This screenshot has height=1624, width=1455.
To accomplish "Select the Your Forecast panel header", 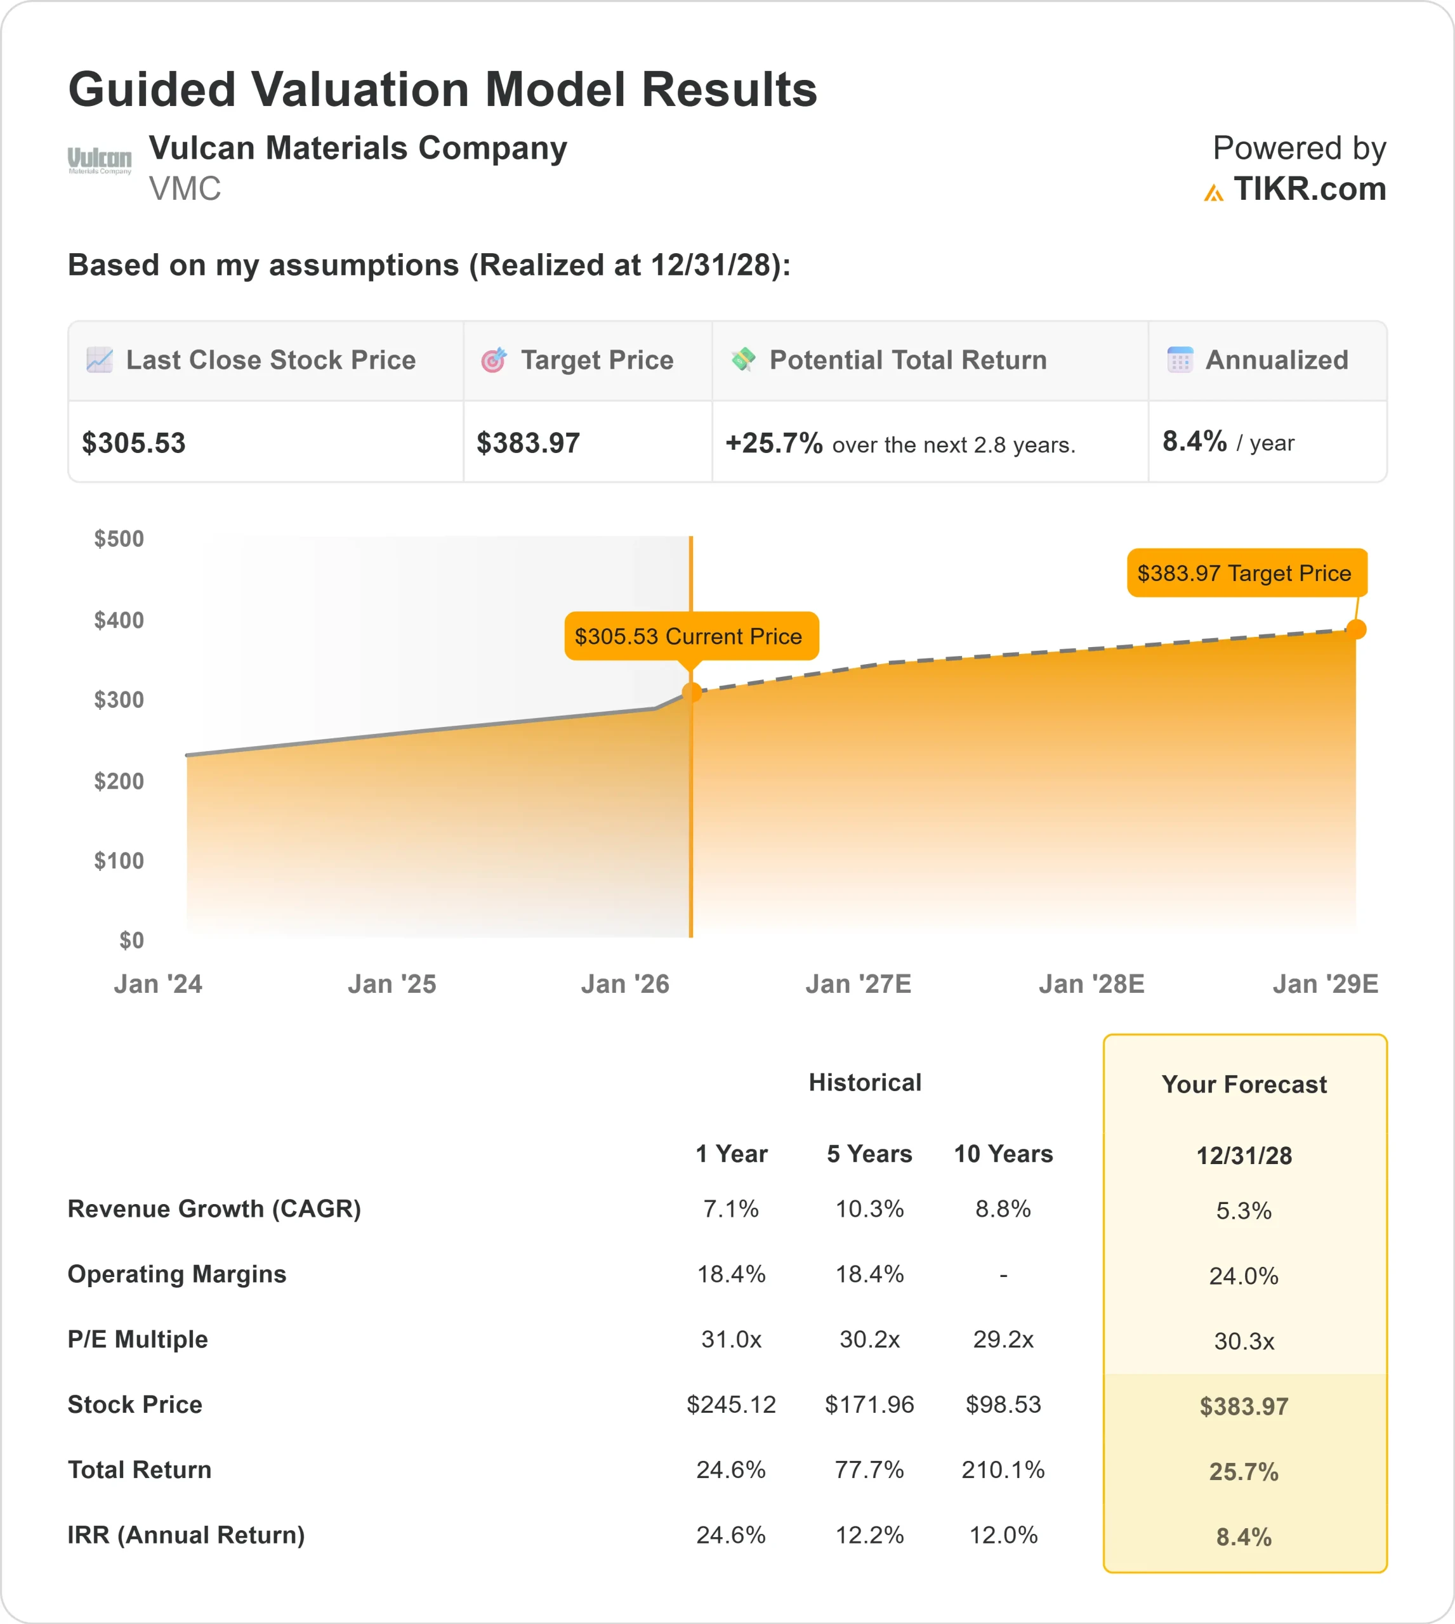I will click(x=1244, y=1085).
